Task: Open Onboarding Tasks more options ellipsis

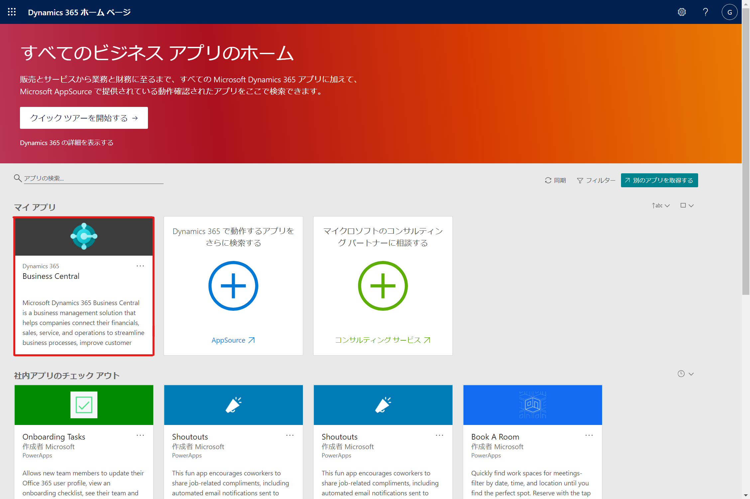Action: coord(140,435)
